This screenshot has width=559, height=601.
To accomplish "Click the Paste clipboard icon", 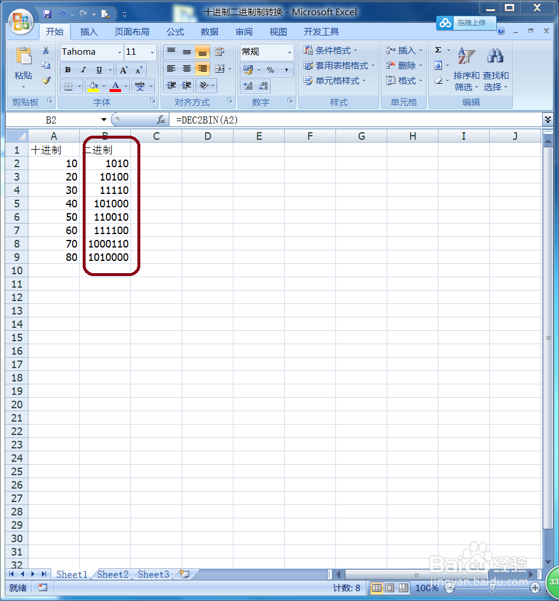I will coord(23,56).
